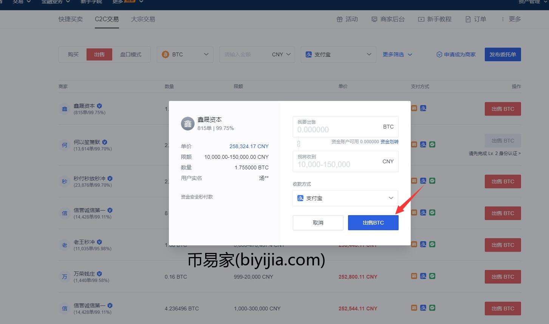This screenshot has height=324, width=549.
Task: Click 取消 in the sell dialog
Action: [318, 223]
